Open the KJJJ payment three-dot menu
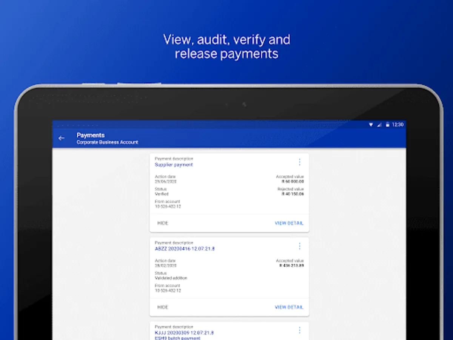 [x=299, y=330]
